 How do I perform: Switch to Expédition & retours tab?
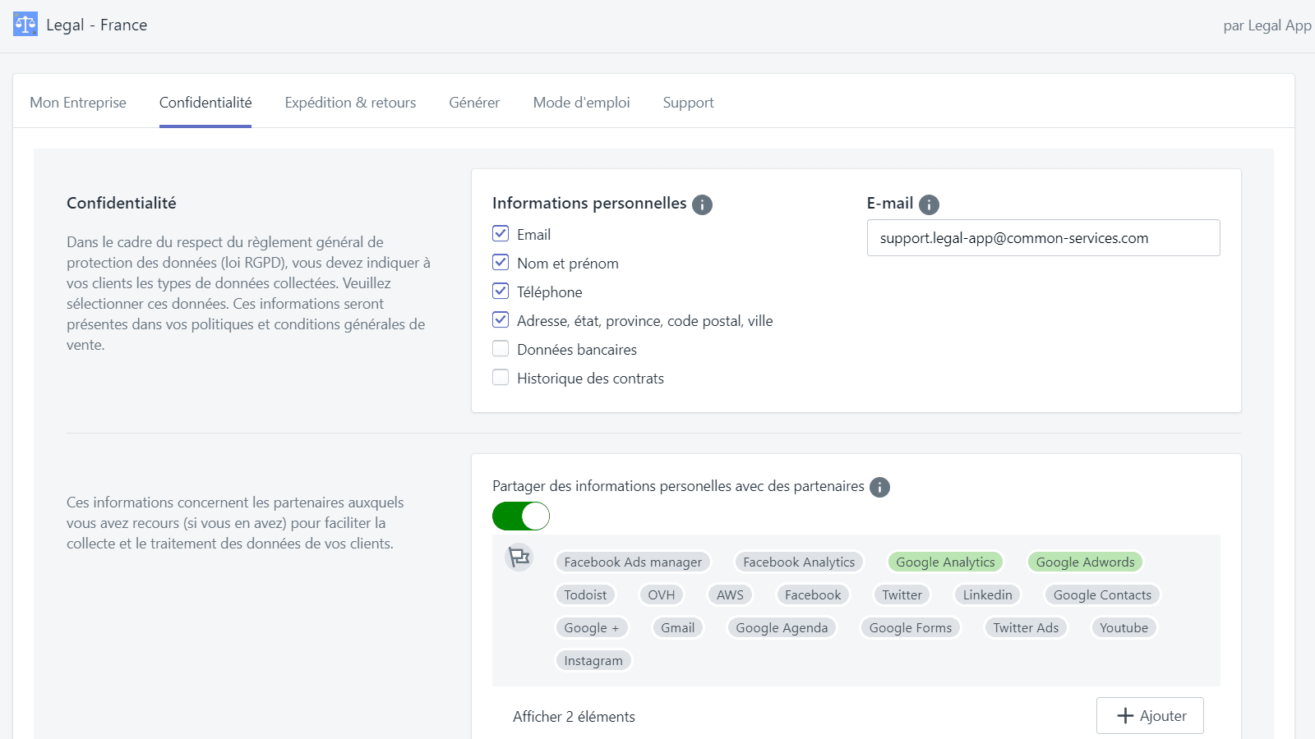click(x=350, y=103)
